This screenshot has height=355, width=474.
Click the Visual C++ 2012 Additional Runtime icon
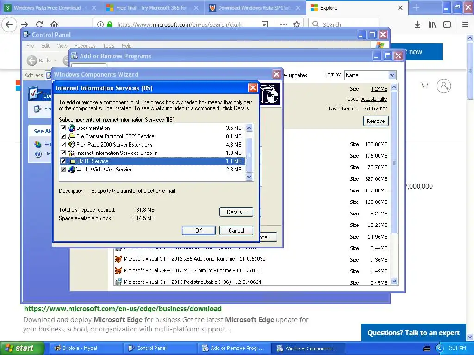coord(118,259)
